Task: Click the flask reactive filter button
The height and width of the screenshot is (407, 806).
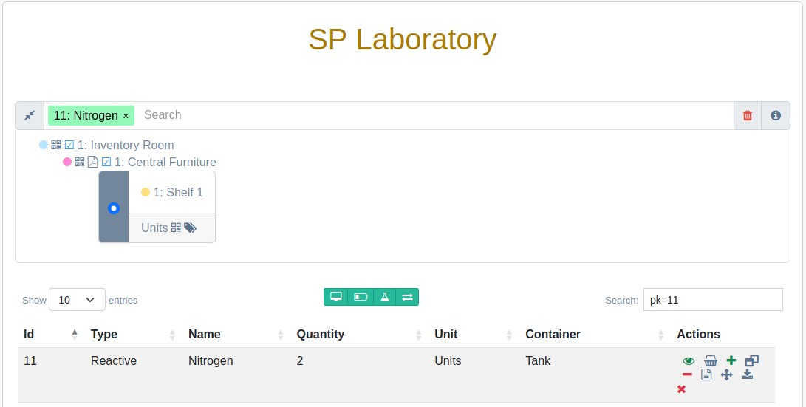Action: [x=384, y=297]
